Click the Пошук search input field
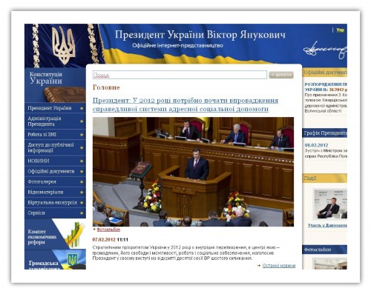 click(x=180, y=75)
